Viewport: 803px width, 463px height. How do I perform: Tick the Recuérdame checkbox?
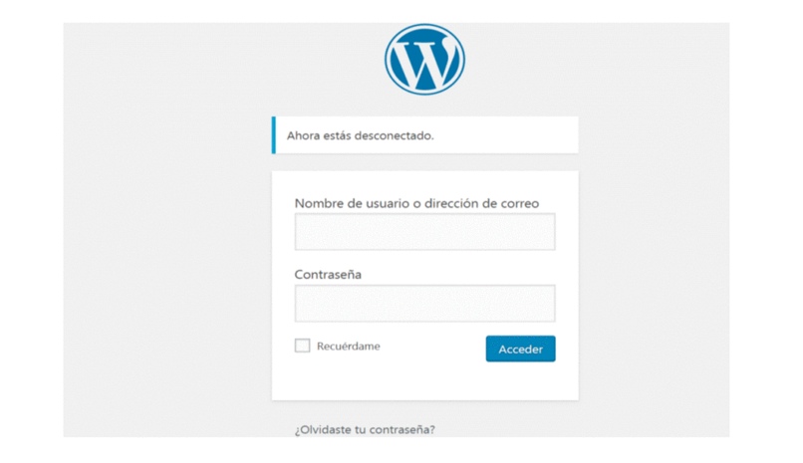coord(302,346)
